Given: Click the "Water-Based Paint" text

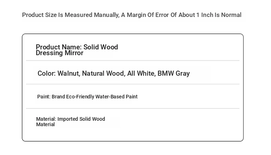Looking at the screenshot, I should (x=116, y=97).
